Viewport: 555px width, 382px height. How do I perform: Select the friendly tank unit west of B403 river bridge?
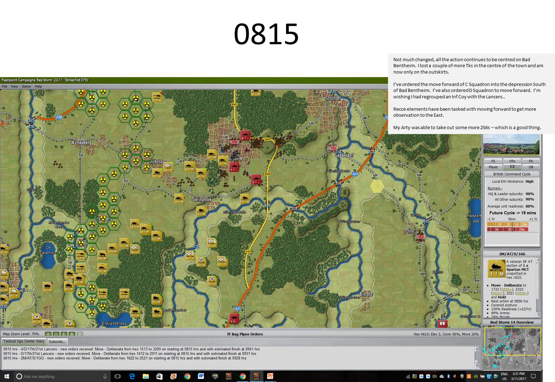(x=245, y=198)
